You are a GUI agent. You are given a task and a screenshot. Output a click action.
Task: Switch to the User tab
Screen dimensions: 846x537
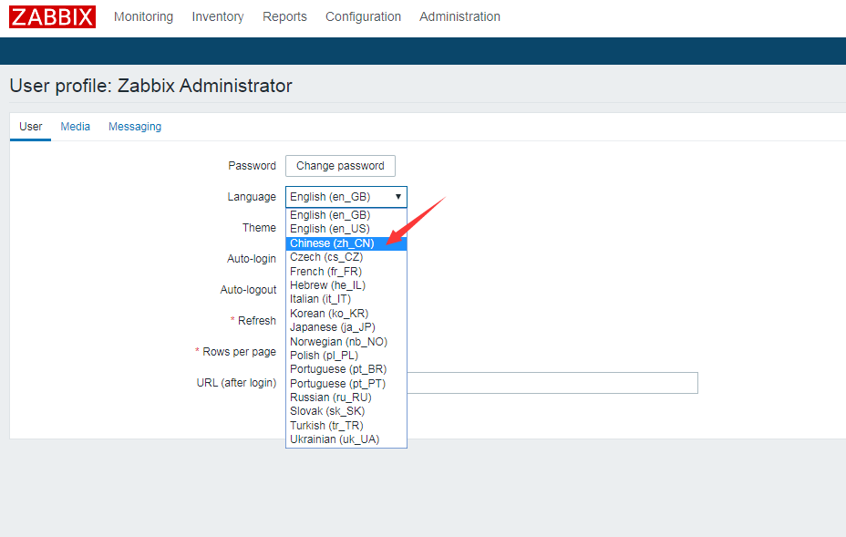(x=30, y=127)
